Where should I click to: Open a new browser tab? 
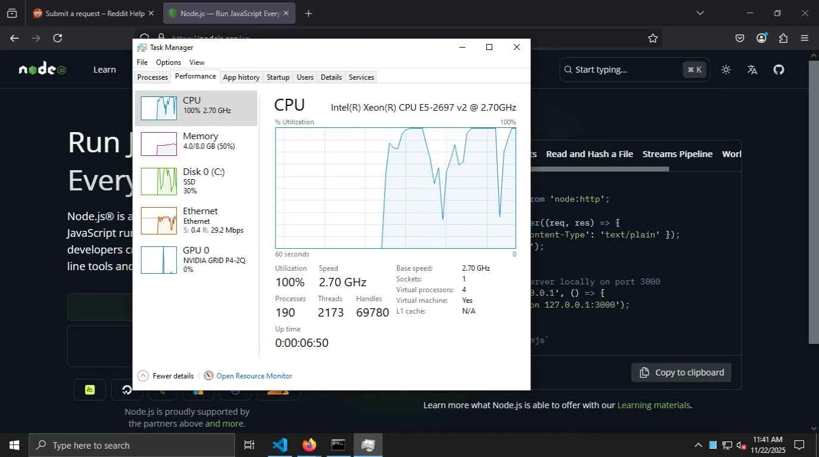[x=308, y=13]
